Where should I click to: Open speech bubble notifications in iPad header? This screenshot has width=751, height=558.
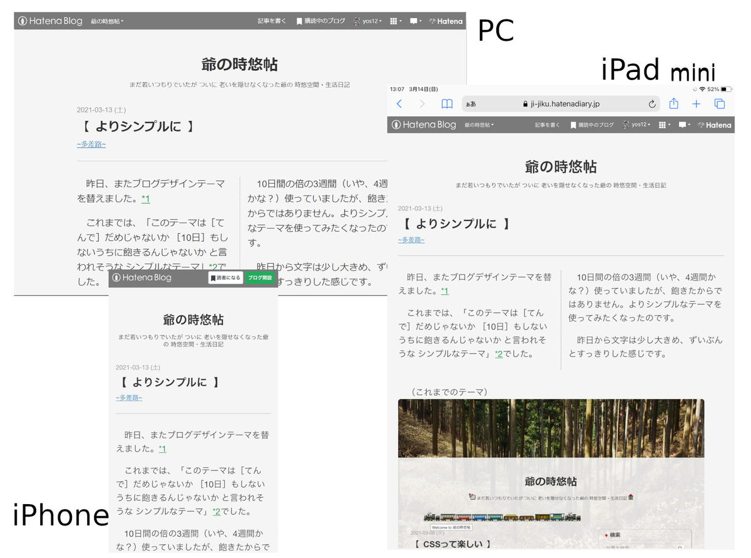point(685,125)
